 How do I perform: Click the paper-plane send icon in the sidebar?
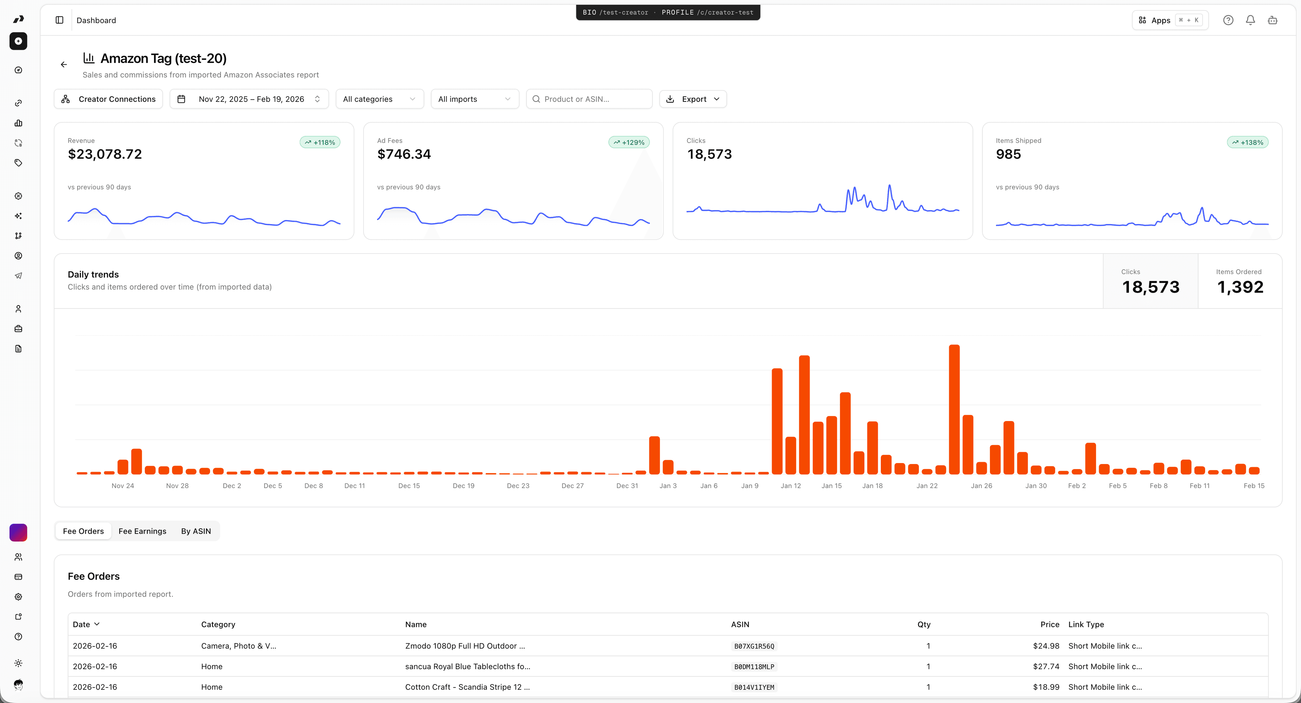click(19, 276)
